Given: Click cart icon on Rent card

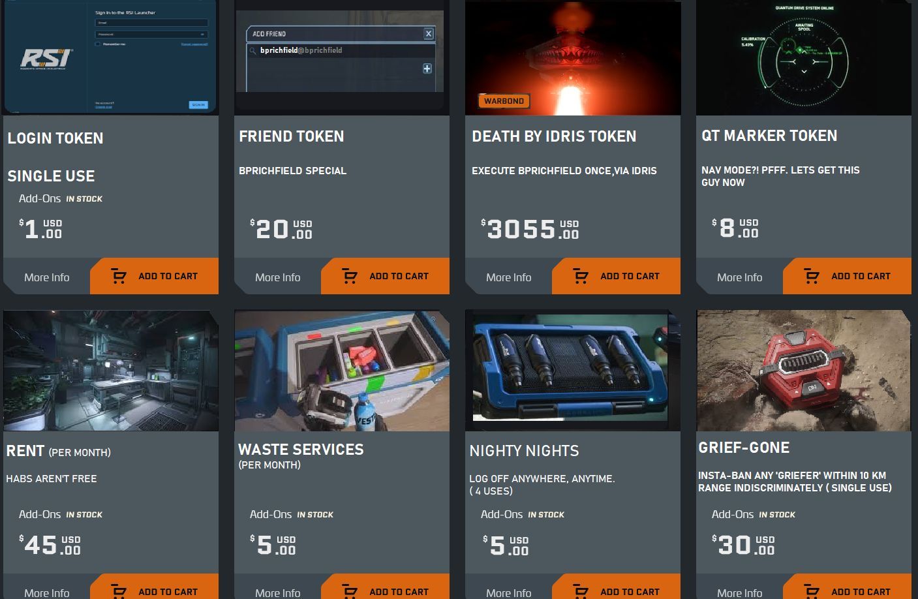Looking at the screenshot, I should pyautogui.click(x=118, y=591).
